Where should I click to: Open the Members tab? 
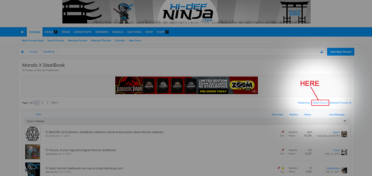tap(102, 32)
